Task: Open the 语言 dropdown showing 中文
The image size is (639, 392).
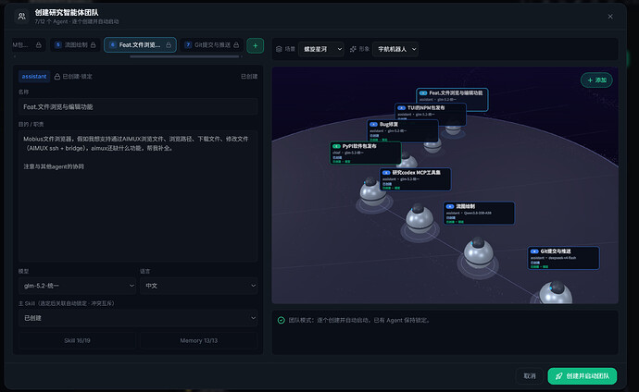Action: [199, 286]
